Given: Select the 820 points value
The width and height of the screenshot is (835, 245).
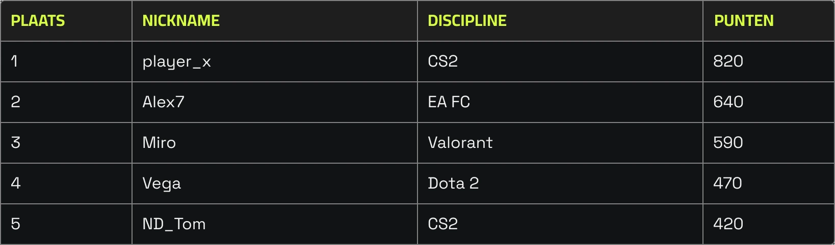Looking at the screenshot, I should pyautogui.click(x=728, y=62).
